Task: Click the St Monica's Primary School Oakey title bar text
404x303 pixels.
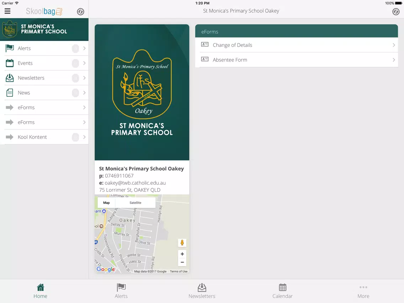Action: coord(241,11)
